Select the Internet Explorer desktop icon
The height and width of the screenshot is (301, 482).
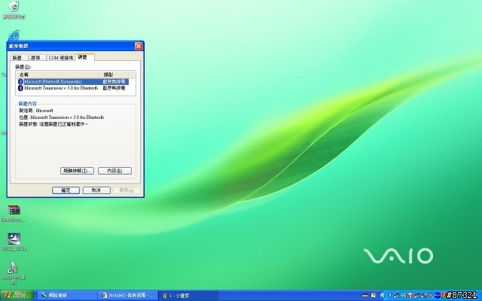click(x=14, y=35)
